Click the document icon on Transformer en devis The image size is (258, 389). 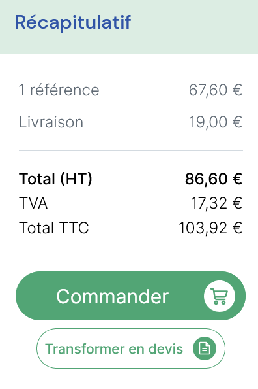(x=205, y=348)
